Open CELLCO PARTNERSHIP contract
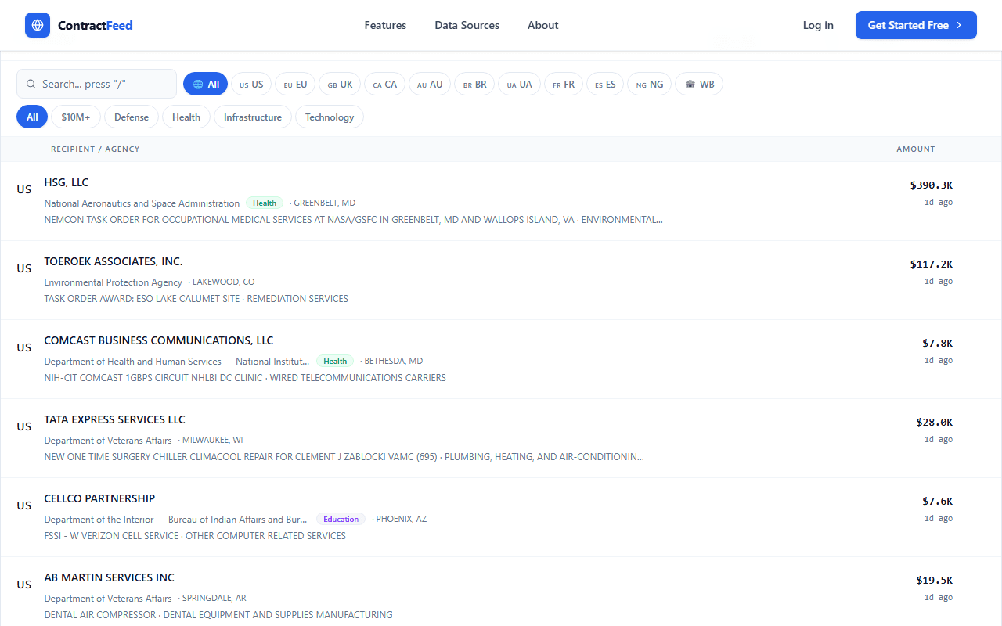1002x626 pixels. 501,517
